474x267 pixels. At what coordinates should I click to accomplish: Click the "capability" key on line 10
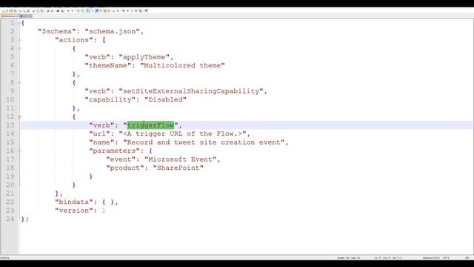pyautogui.click(x=110, y=99)
